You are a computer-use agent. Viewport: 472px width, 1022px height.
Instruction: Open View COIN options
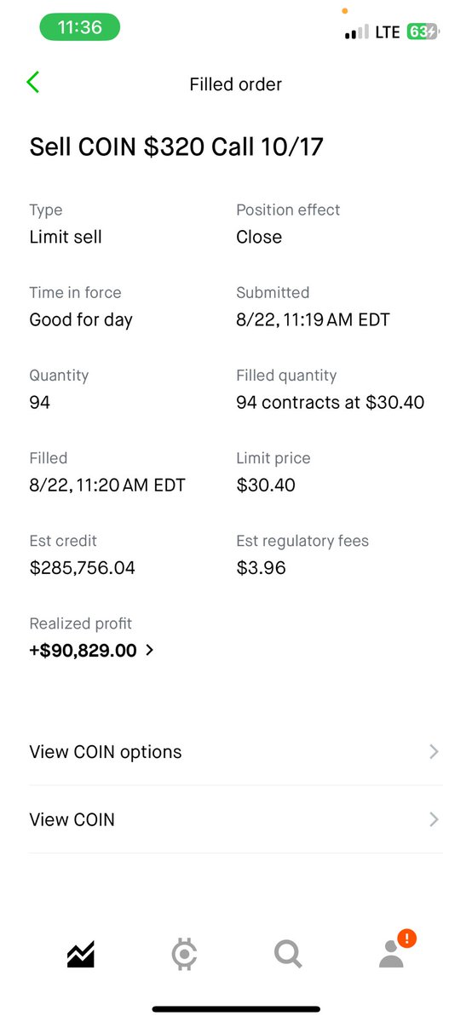point(236,751)
